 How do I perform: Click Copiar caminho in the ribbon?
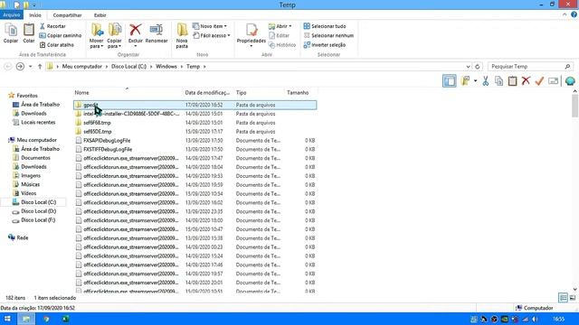pyautogui.click(x=61, y=35)
